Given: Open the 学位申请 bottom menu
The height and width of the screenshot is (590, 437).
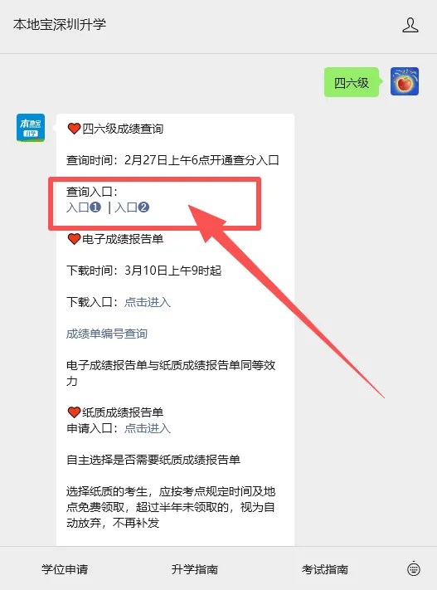Looking at the screenshot, I should 65,569.
